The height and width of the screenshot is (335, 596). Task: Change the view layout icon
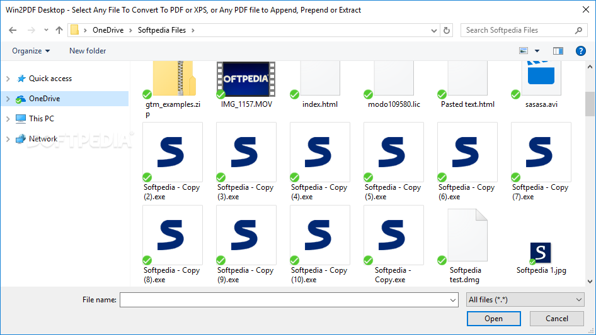[x=524, y=51]
